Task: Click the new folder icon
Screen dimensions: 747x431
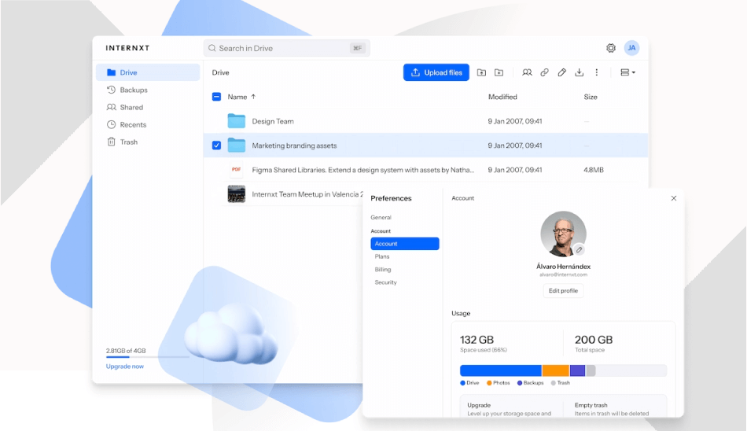Action: (499, 72)
